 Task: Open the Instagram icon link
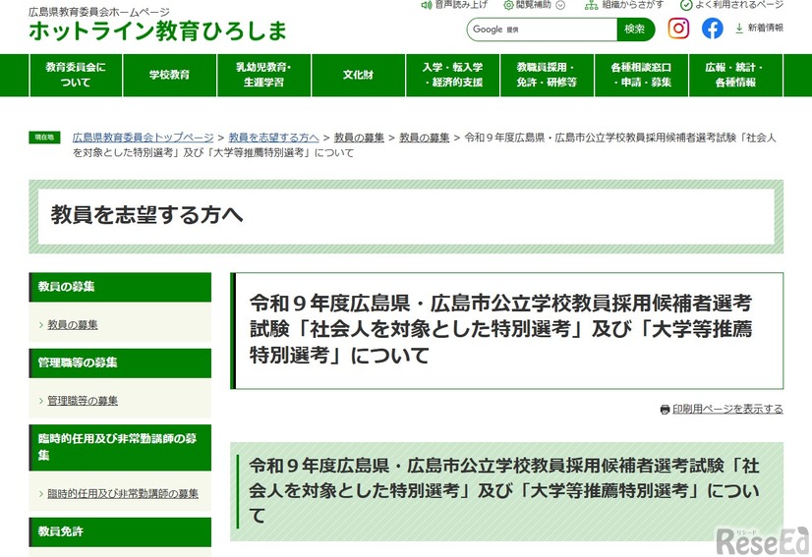(x=678, y=28)
